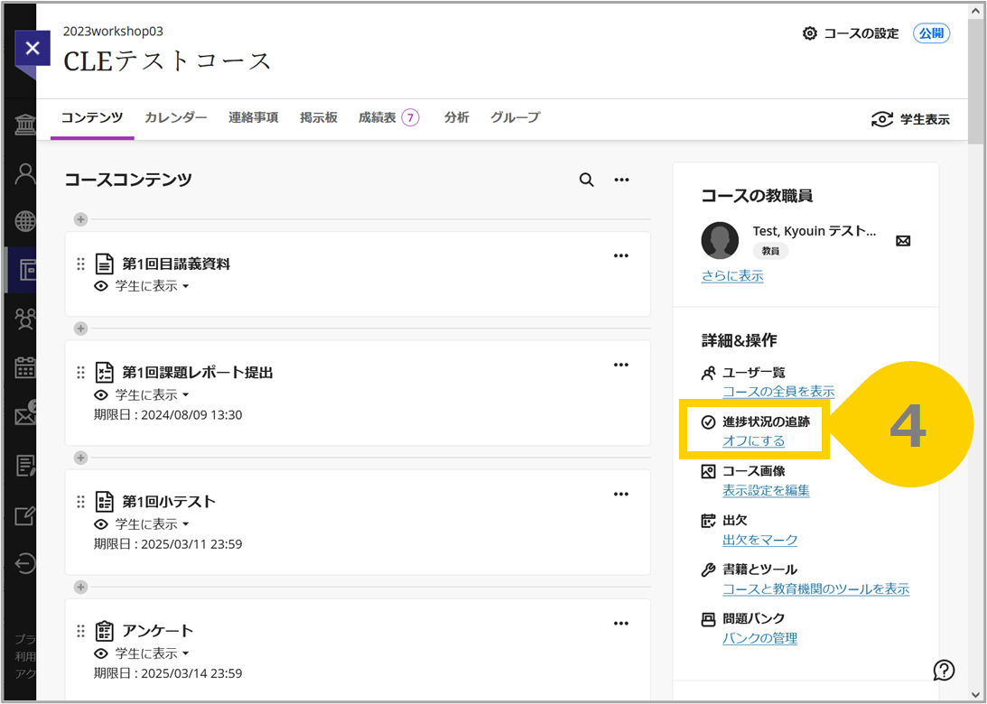Open the アンケート survey item
Viewport: 987px width, 704px height.
click(158, 631)
